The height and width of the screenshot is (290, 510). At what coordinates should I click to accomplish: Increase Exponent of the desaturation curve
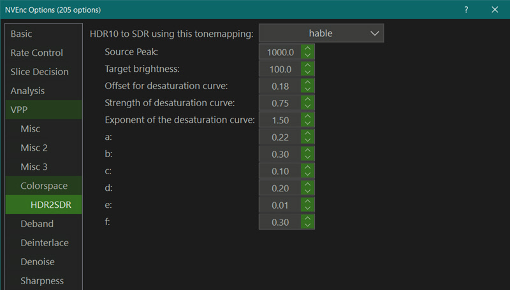click(307, 116)
